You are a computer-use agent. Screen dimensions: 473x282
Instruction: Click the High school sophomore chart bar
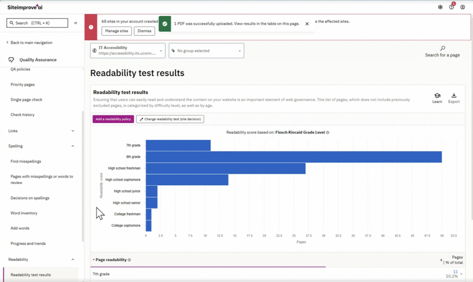click(x=187, y=180)
